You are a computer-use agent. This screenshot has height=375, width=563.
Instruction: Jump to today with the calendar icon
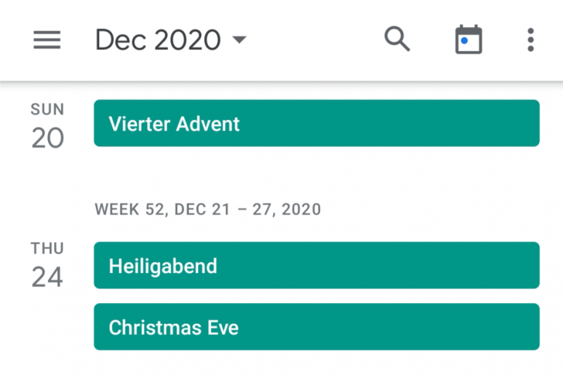pos(469,39)
